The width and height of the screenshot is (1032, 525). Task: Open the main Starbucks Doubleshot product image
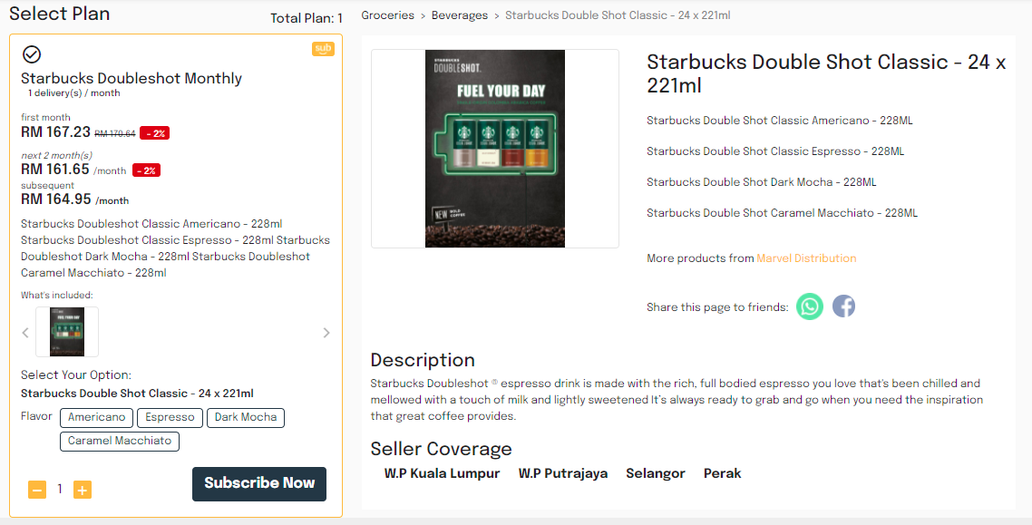pyautogui.click(x=495, y=149)
